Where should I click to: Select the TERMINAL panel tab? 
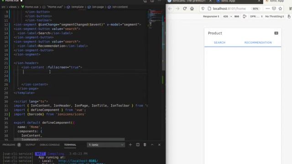(x=70, y=145)
